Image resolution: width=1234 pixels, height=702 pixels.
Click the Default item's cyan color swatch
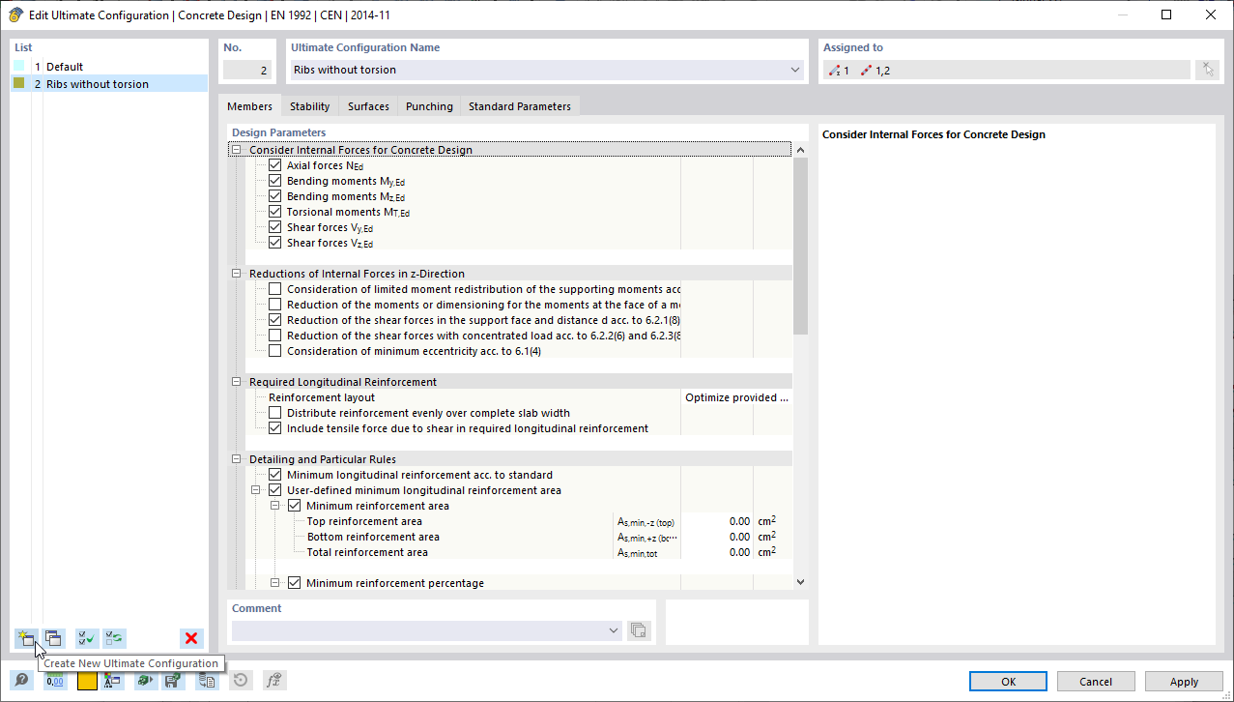tap(19, 67)
